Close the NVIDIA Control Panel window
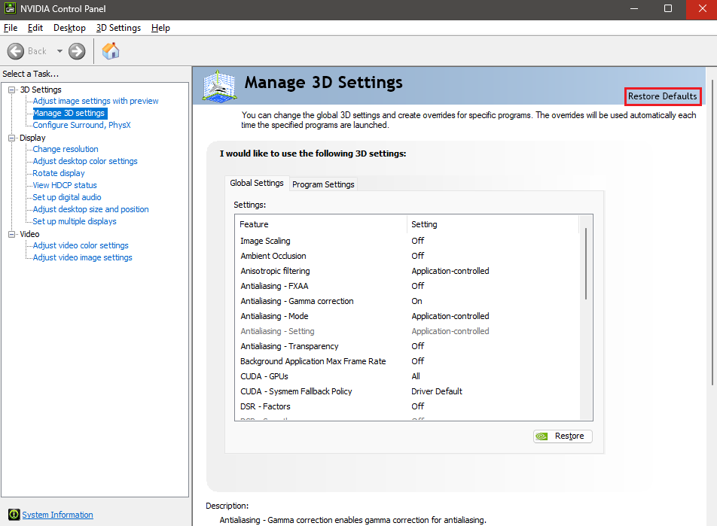Viewport: 717px width, 526px height. pyautogui.click(x=702, y=9)
